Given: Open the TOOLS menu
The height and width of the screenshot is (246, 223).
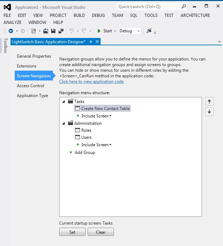Looking at the screenshot, I should click(x=151, y=15).
